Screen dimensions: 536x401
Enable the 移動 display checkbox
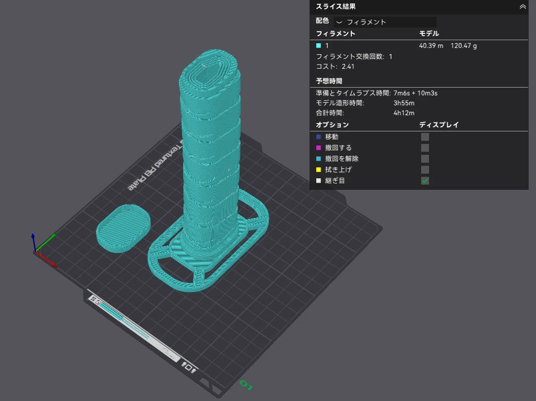pyautogui.click(x=425, y=137)
